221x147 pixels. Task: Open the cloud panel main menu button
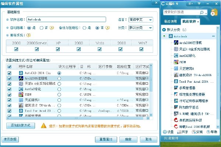(x=191, y=4)
